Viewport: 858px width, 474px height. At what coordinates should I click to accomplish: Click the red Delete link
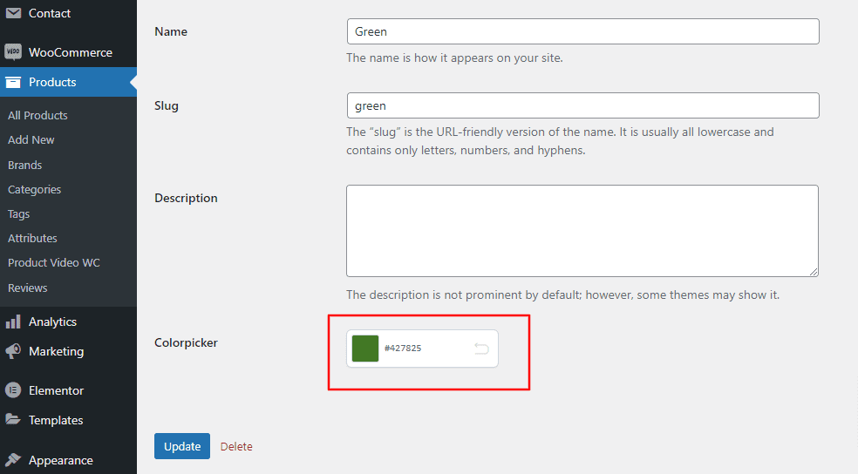click(x=236, y=446)
